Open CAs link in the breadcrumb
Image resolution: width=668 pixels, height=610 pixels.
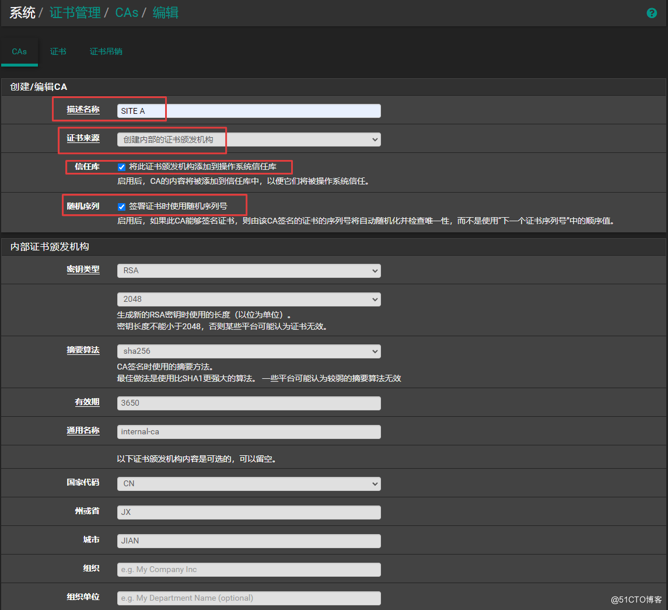coord(127,13)
